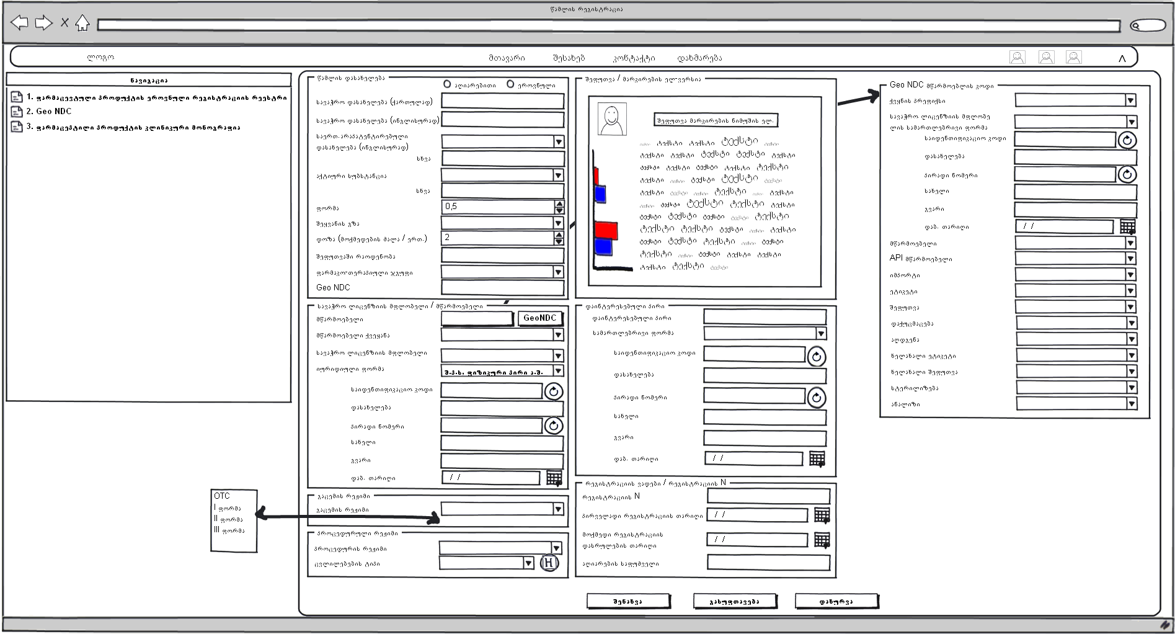Go to the დახმარება menu item

pos(699,58)
